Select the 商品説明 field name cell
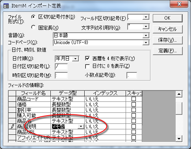Image resolution: width=191 pixels, height=149 pixels. pyautogui.click(x=33, y=126)
